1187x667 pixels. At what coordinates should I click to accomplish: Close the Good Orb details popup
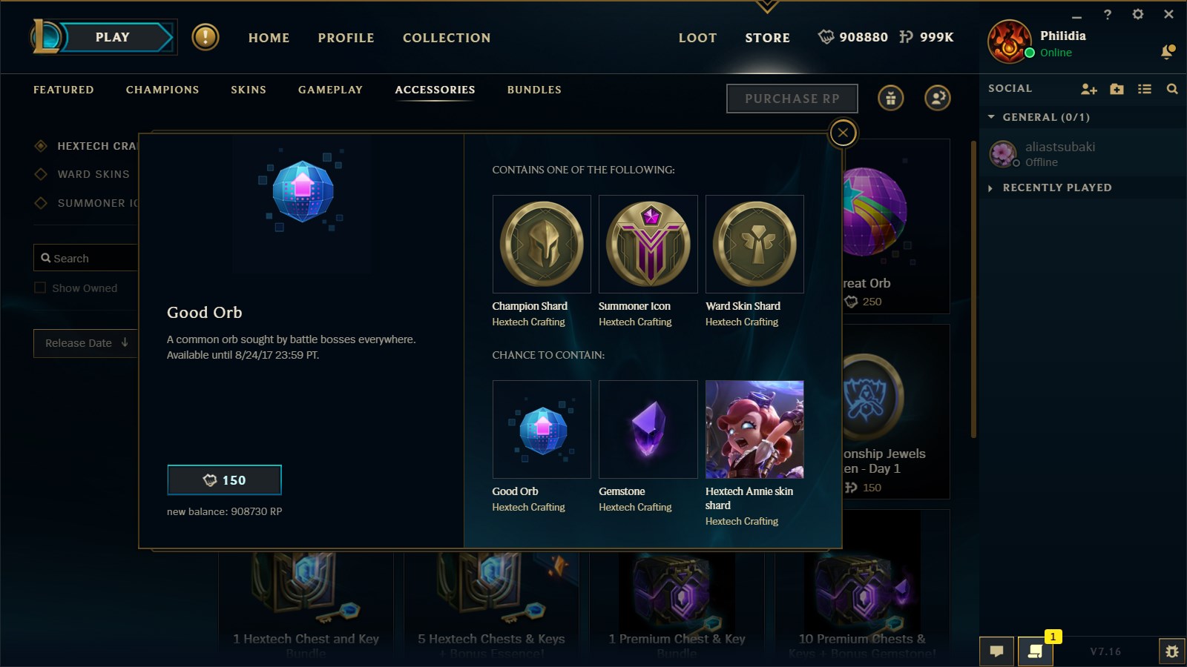click(843, 133)
